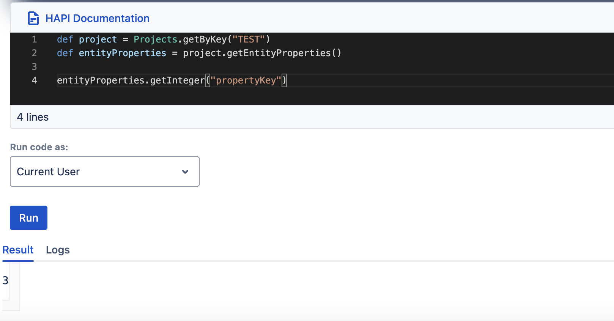Viewport: 614px width, 321px height.
Task: Click the HAPI Documentation page icon
Action: [33, 18]
